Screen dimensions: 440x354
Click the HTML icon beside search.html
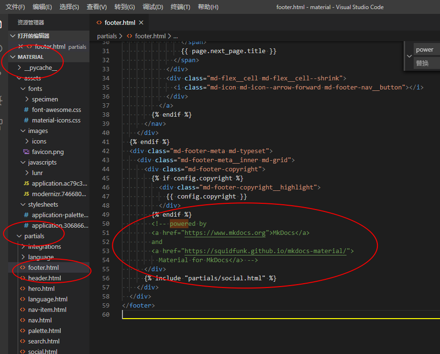[x=22, y=342]
